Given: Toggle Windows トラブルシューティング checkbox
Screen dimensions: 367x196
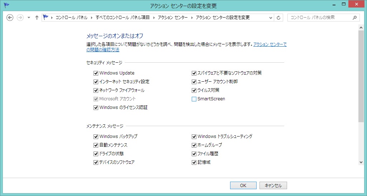Looking at the screenshot, I should point(194,137).
